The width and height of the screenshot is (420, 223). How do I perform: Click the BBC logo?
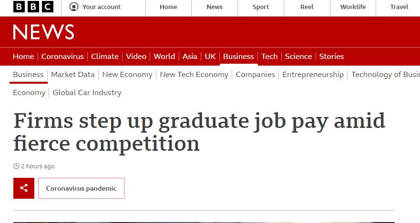pos(33,7)
